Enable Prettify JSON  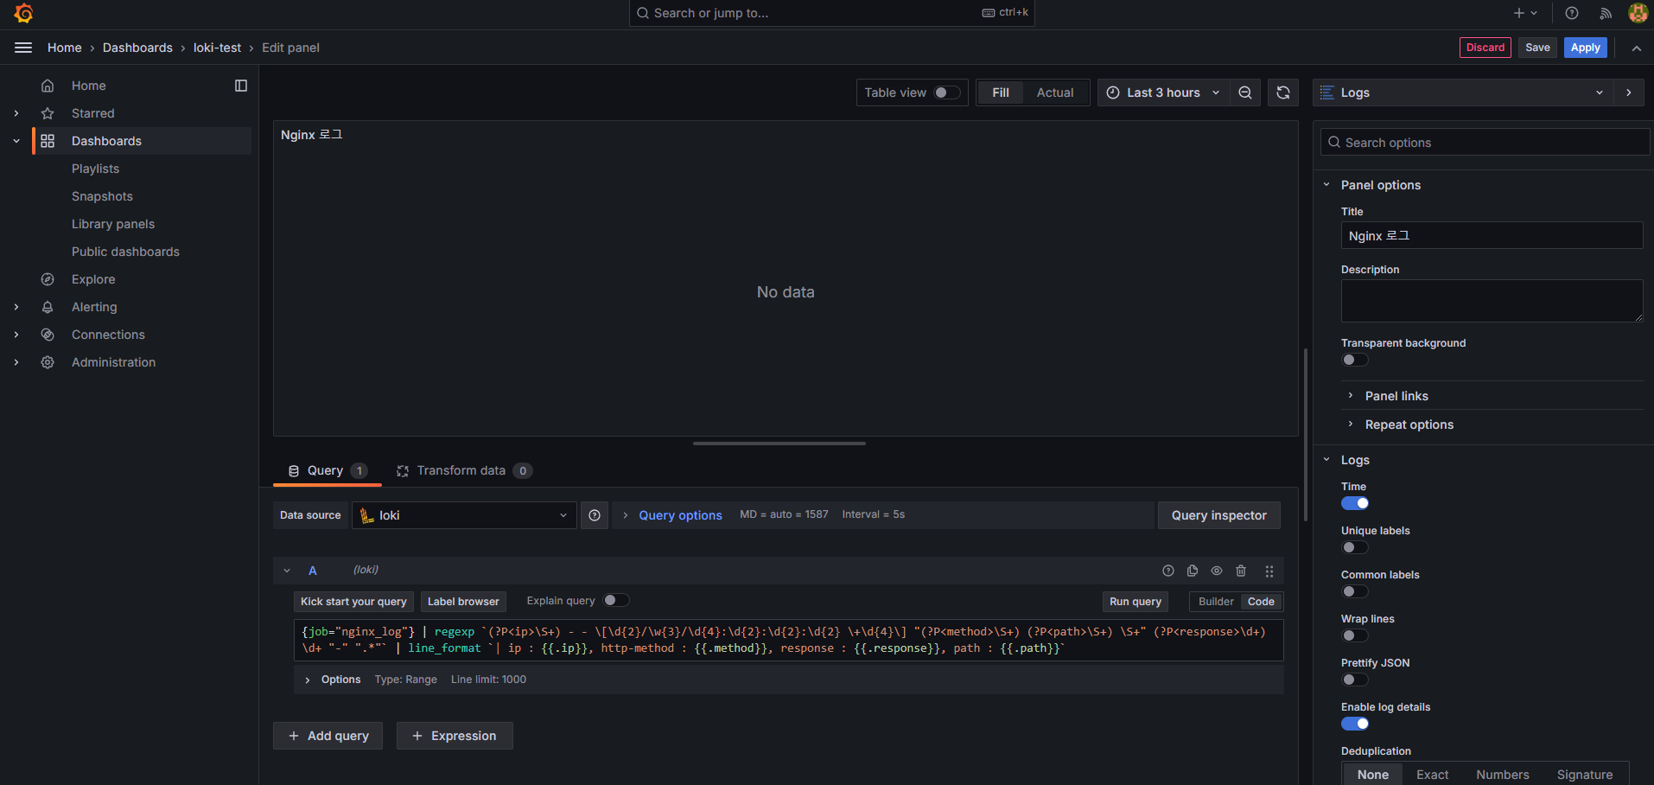pyautogui.click(x=1355, y=680)
